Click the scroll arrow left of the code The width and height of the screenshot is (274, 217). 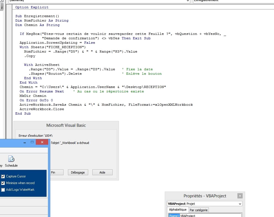pyautogui.click(x=2, y=8)
